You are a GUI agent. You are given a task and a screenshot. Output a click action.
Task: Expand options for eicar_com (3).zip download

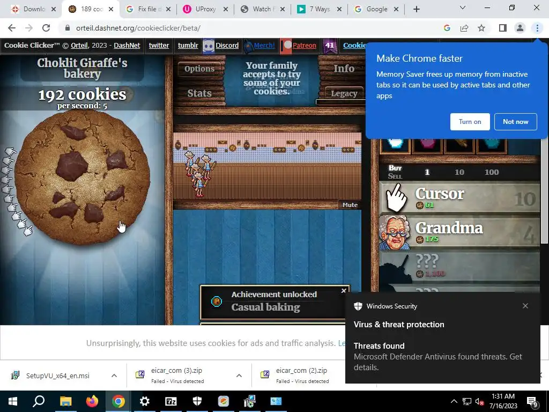[239, 376]
